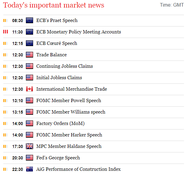Open ECB Monetary Policy Meeting Accounts
190x175 pixels.
click(x=79, y=32)
